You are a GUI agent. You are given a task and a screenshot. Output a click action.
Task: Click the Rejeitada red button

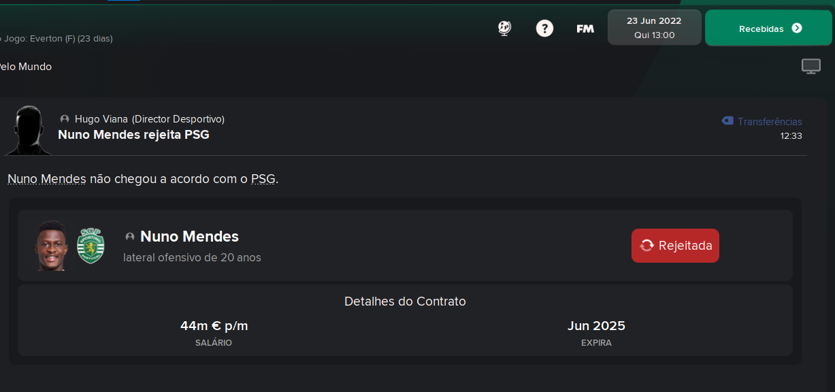[675, 246]
